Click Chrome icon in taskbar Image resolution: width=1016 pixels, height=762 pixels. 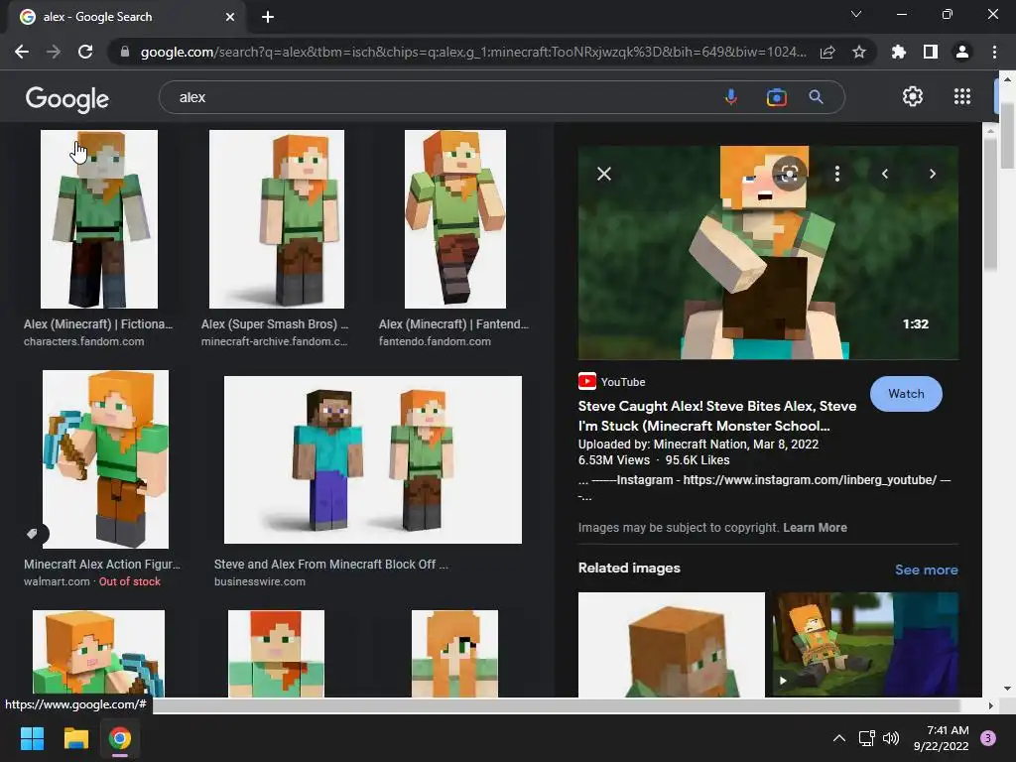pyautogui.click(x=120, y=738)
